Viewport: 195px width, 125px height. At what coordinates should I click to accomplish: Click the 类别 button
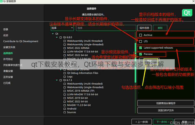click(160, 28)
